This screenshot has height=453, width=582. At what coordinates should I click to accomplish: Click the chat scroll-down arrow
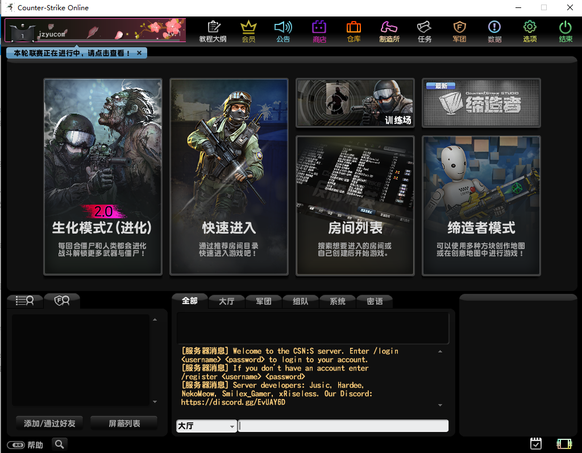pyautogui.click(x=440, y=404)
